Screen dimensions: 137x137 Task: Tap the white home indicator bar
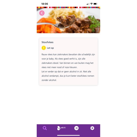pos(68,135)
